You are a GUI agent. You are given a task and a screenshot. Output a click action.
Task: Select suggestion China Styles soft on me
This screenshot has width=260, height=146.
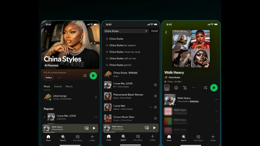click(122, 59)
